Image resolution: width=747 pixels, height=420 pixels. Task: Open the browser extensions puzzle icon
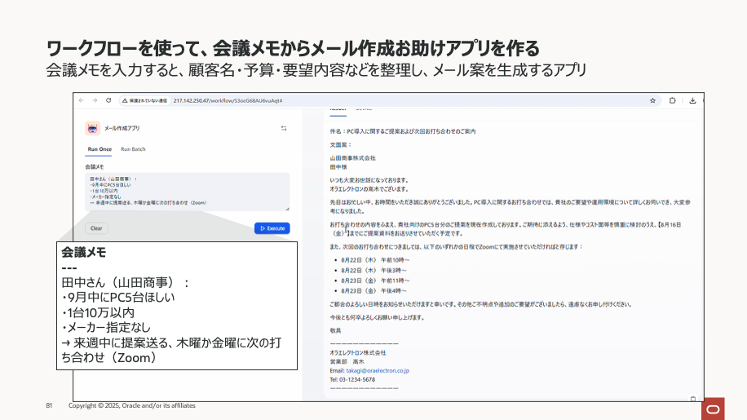pyautogui.click(x=672, y=100)
